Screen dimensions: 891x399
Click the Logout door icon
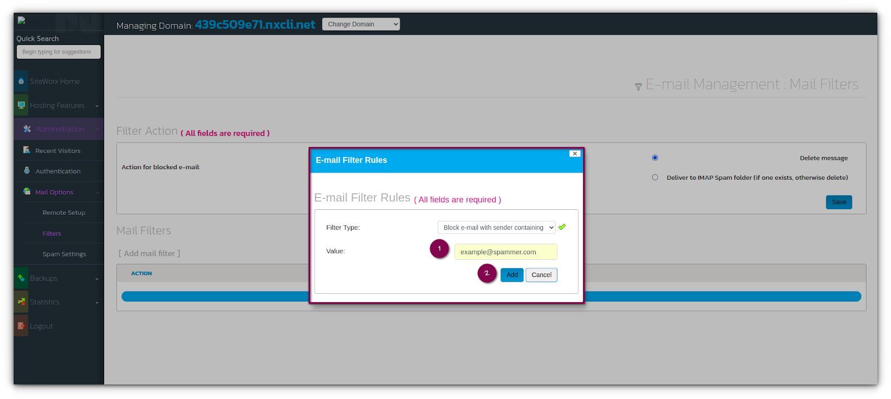tap(21, 326)
